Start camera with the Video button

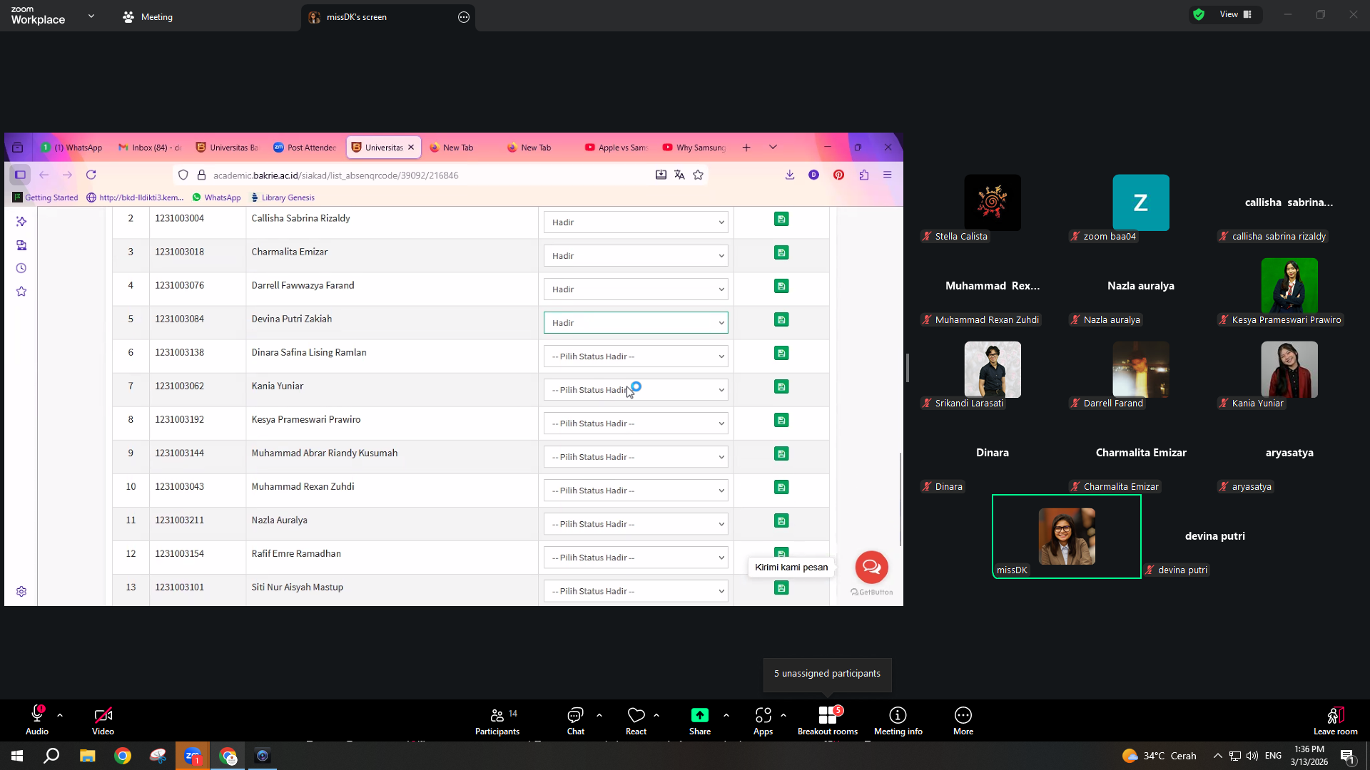(103, 720)
